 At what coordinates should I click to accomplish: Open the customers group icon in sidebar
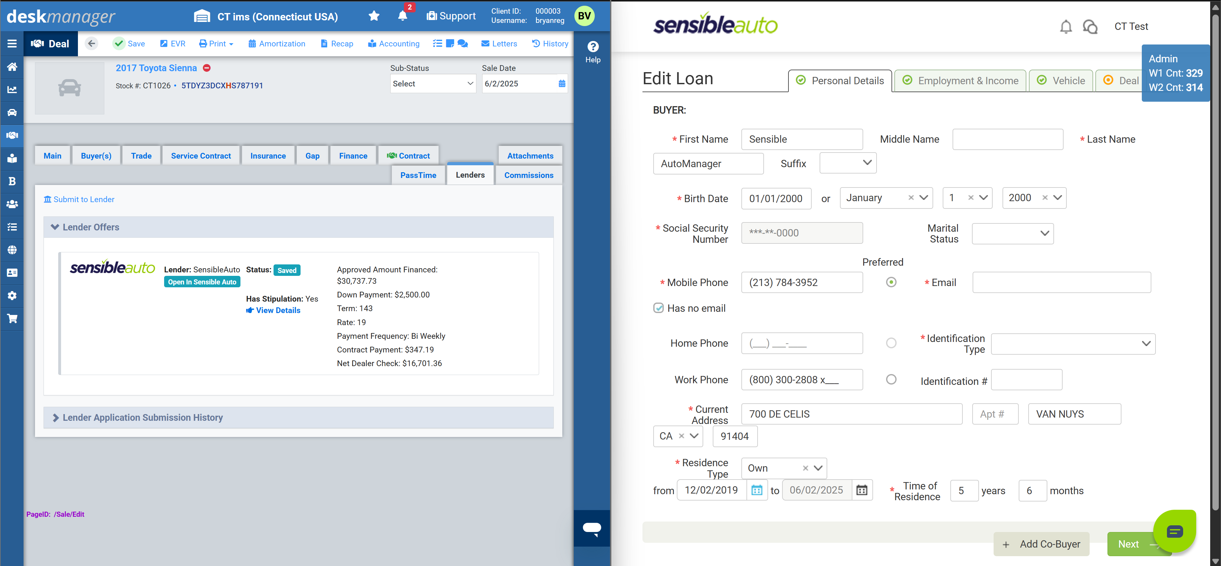point(12,204)
